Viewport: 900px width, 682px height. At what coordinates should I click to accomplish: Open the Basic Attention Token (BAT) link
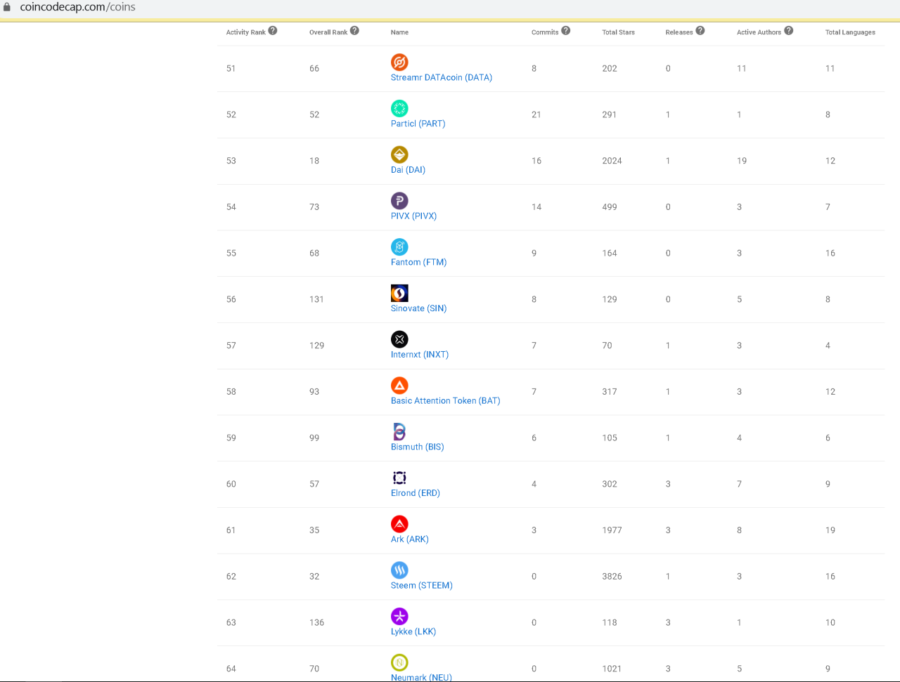click(x=446, y=401)
